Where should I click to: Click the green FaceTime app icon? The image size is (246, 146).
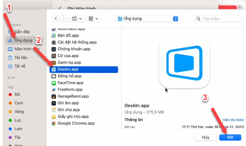[54, 83]
